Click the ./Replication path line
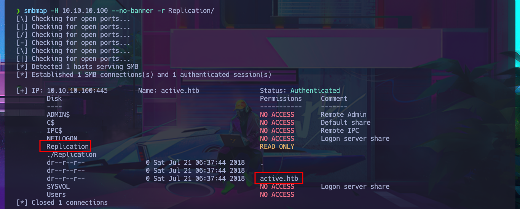Viewport: 520px width, 209px height. click(72, 155)
